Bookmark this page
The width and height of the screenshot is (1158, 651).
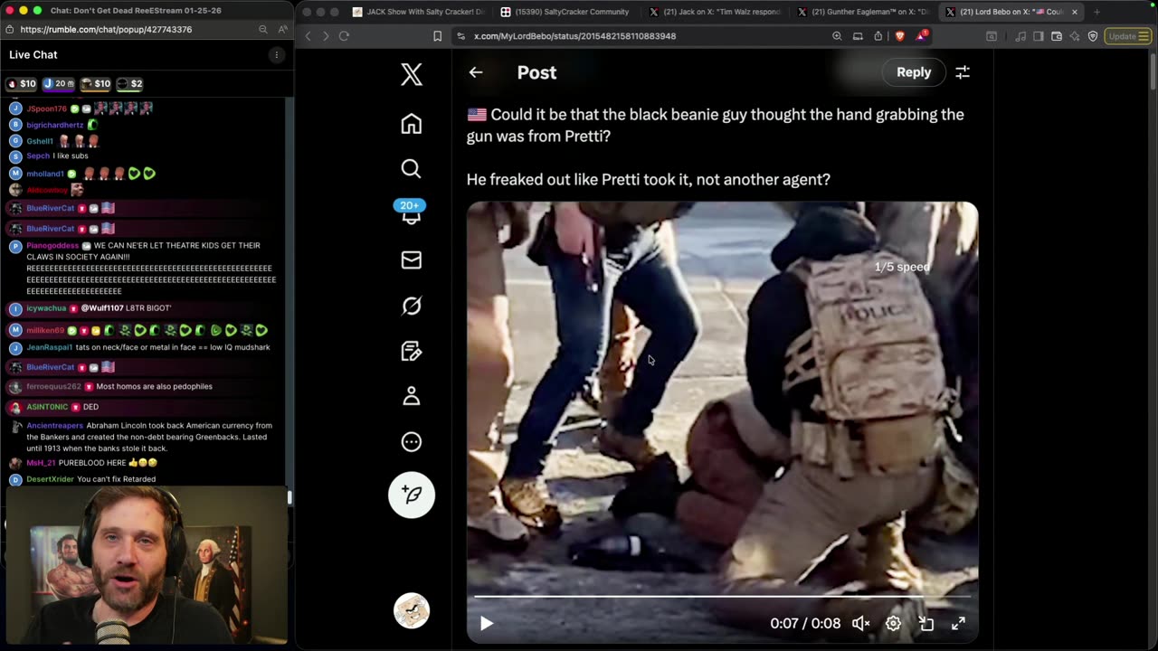point(437,36)
